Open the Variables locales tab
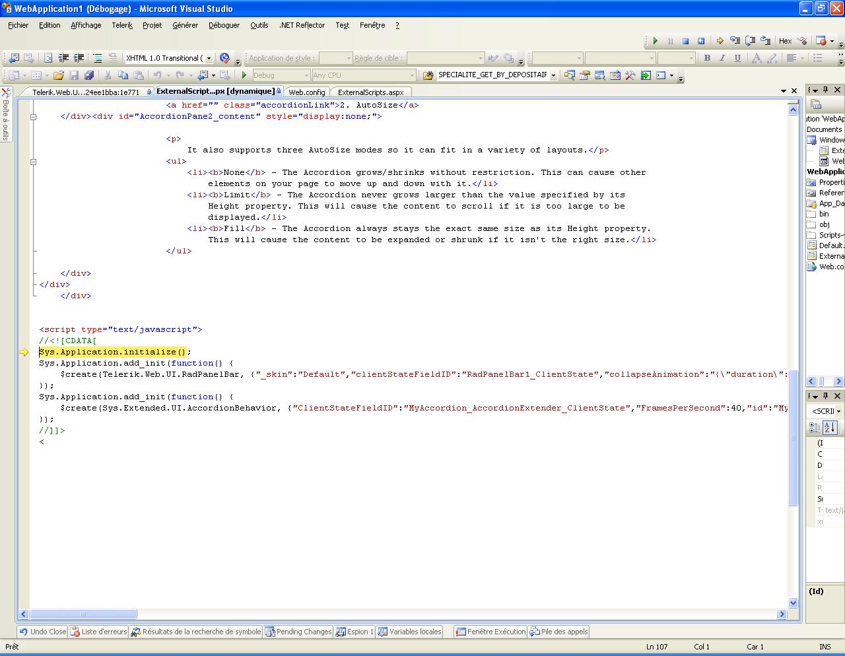Image resolution: width=845 pixels, height=656 pixels. click(409, 632)
